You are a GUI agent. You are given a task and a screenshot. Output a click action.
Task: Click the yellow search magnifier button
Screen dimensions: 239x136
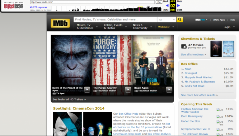coord(180,20)
